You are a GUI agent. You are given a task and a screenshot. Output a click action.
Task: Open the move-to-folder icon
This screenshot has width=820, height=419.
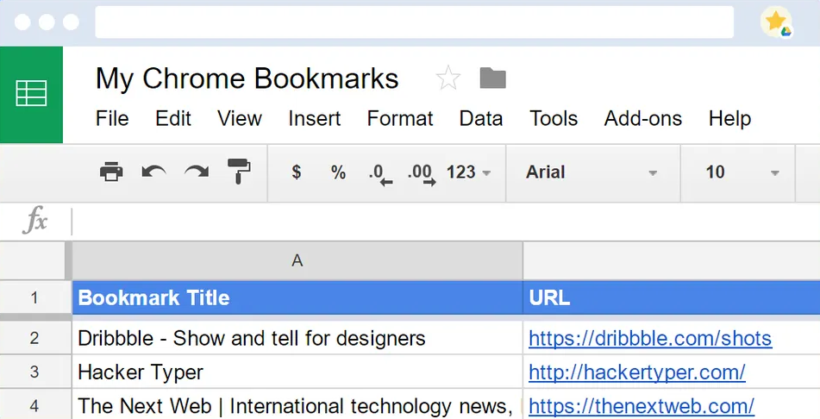pos(492,78)
